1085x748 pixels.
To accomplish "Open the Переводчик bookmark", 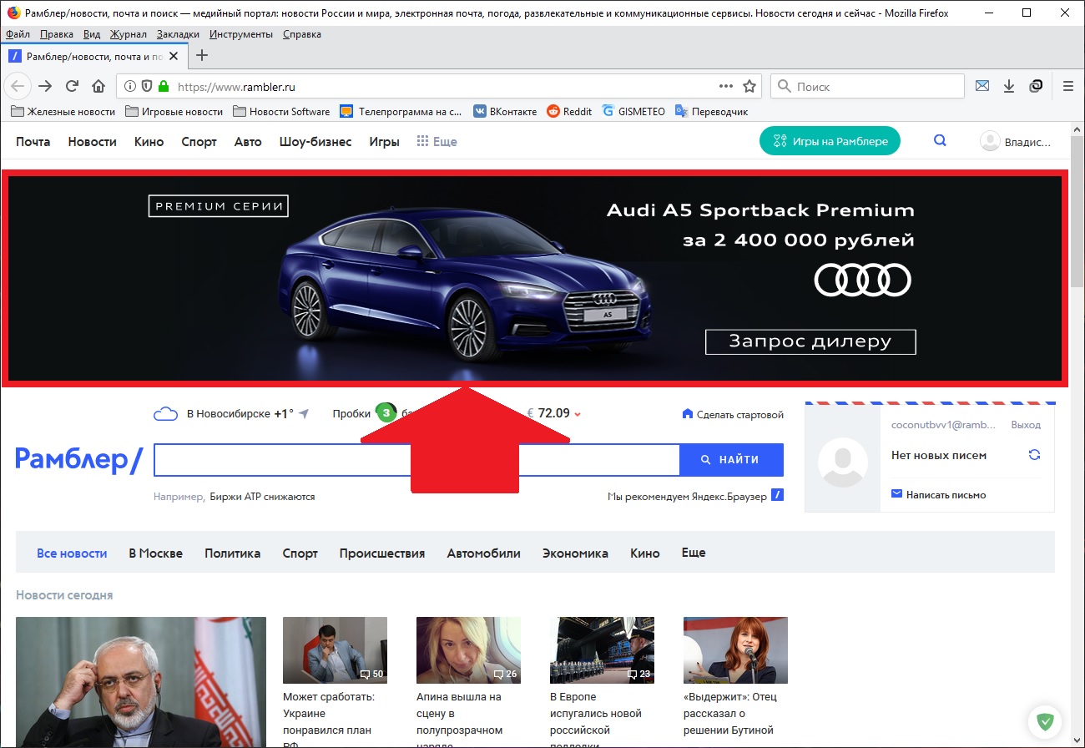I will 711,111.
